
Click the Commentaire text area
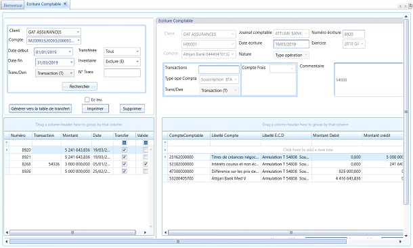coord(369,79)
